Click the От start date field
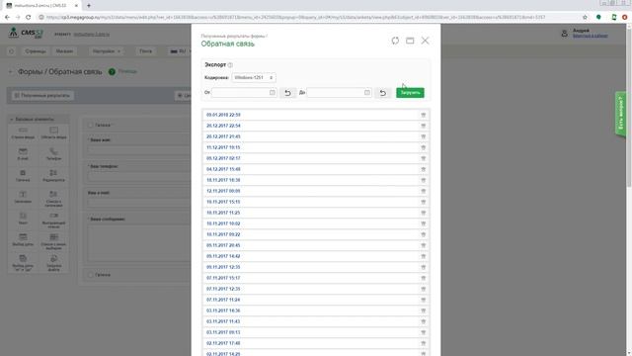 pyautogui.click(x=244, y=92)
